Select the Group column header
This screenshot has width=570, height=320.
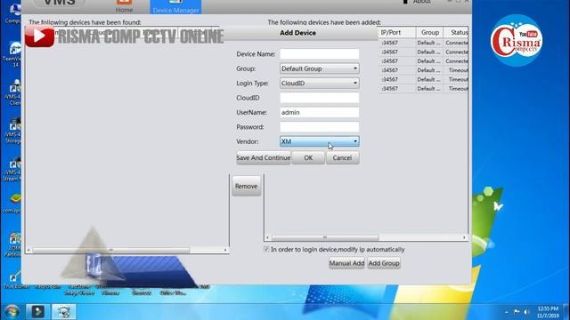click(x=429, y=32)
